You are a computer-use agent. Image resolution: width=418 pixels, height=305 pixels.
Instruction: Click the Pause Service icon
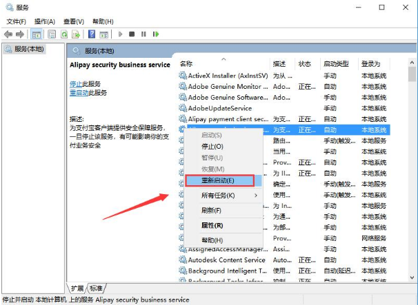coord(143,34)
